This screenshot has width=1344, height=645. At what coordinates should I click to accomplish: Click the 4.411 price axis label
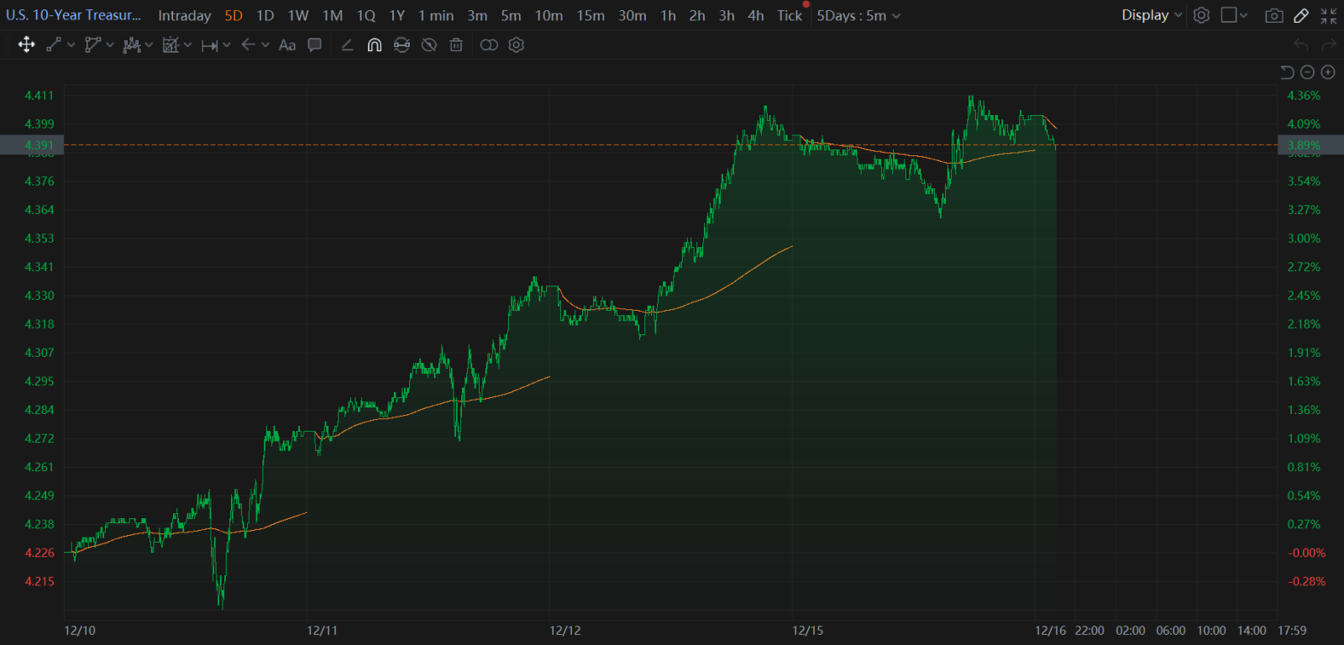[x=39, y=96]
